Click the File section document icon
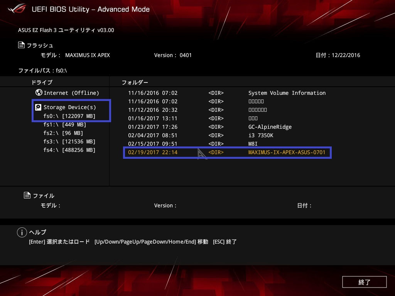This screenshot has height=296, width=395. pos(27,195)
